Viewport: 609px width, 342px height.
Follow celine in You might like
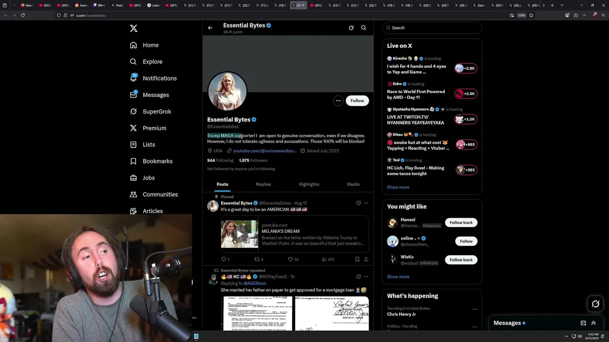466,241
